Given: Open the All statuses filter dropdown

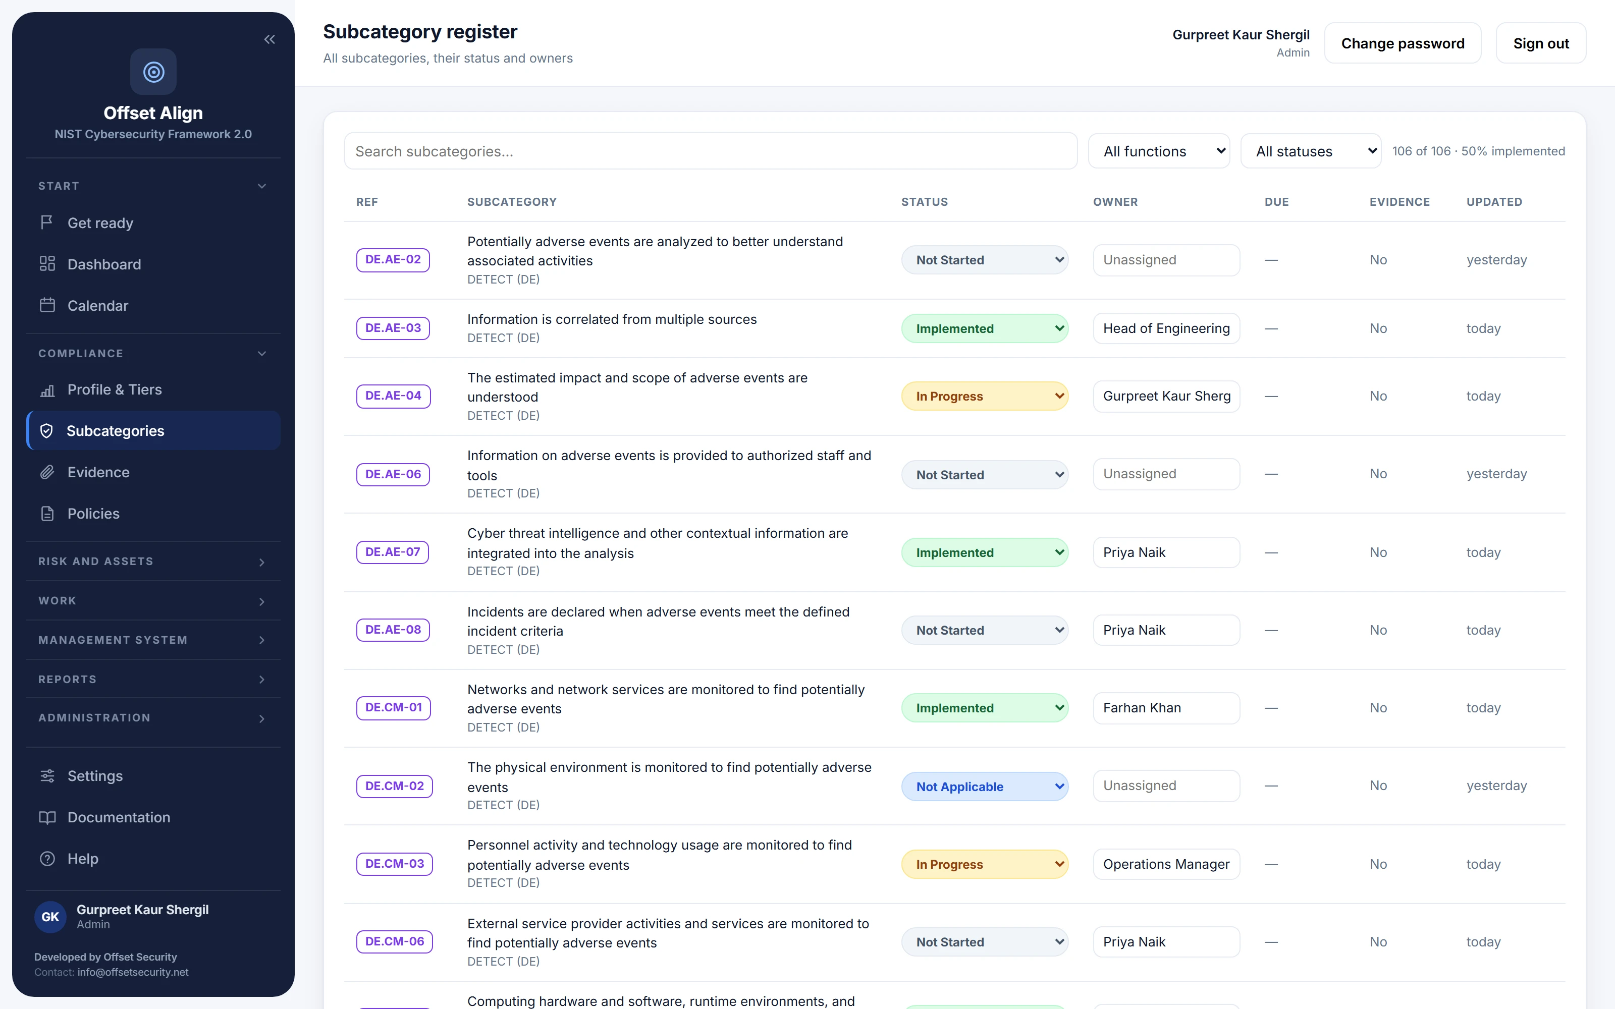Looking at the screenshot, I should coord(1311,151).
